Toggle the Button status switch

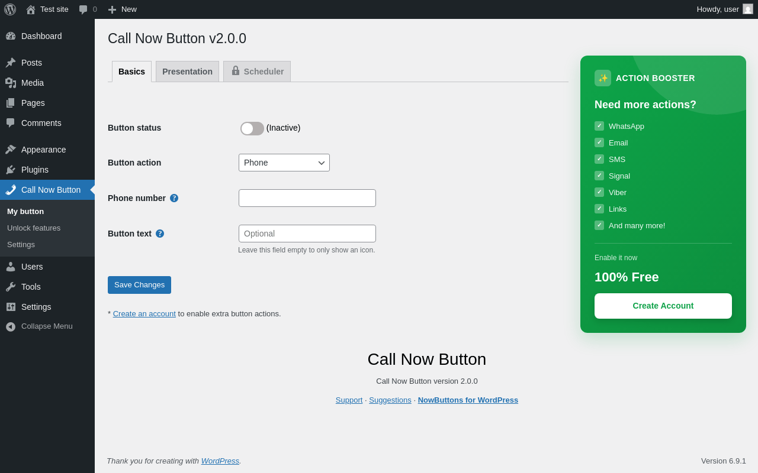coord(252,128)
